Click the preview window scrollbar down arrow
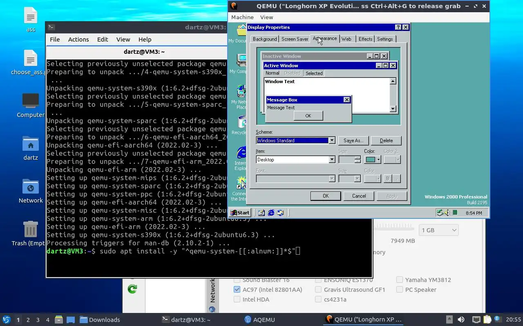523x326 pixels. click(x=393, y=109)
